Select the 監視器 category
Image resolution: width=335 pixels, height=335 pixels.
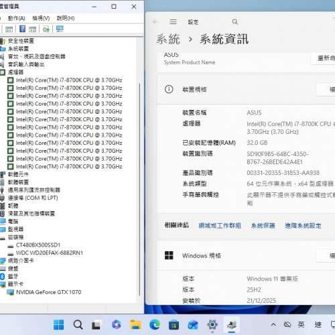[15, 229]
